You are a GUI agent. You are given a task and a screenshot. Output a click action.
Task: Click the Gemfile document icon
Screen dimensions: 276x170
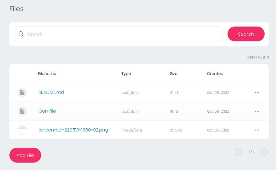tap(22, 111)
